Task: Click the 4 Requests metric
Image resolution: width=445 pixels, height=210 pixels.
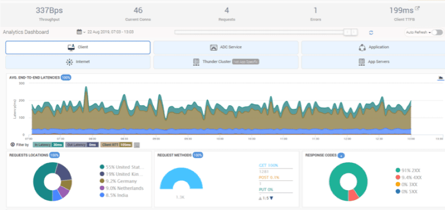Action: click(x=226, y=14)
